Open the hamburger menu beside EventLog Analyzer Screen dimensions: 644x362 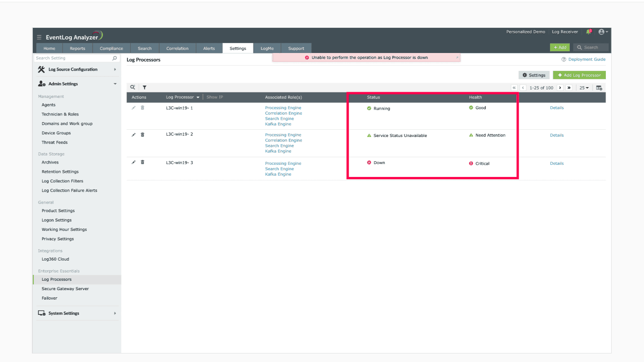40,37
